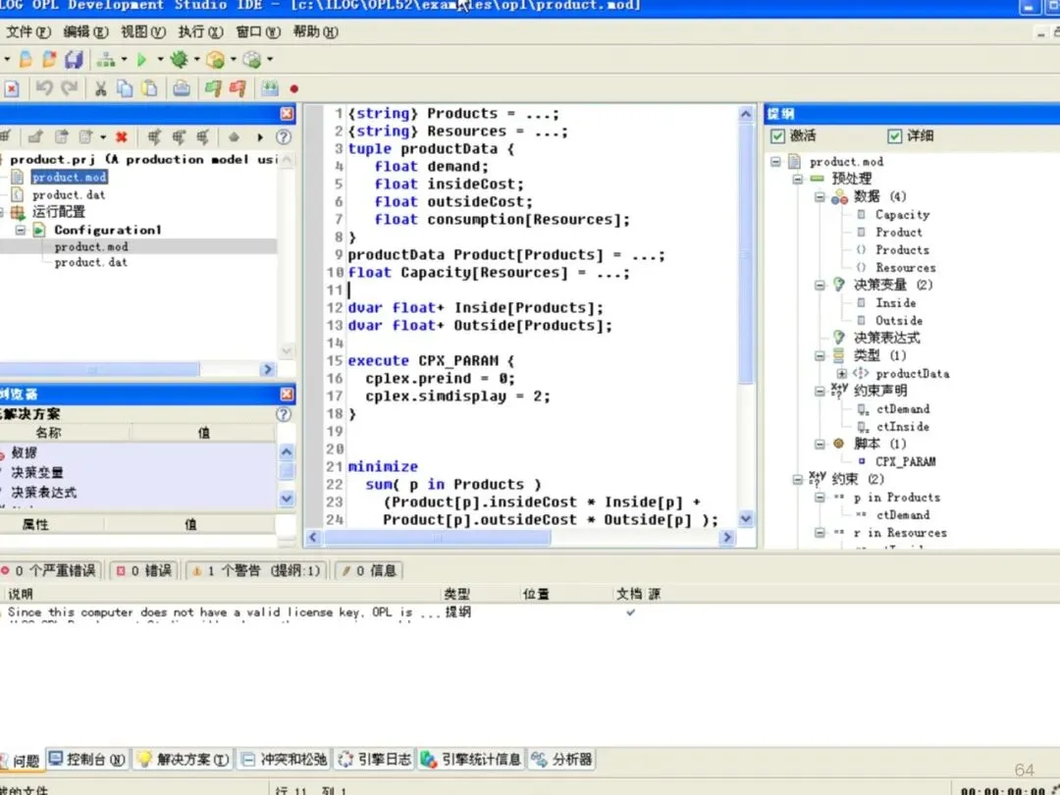Image resolution: width=1060 pixels, height=795 pixels.
Task: Click the redo arrow icon
Action: [x=69, y=88]
